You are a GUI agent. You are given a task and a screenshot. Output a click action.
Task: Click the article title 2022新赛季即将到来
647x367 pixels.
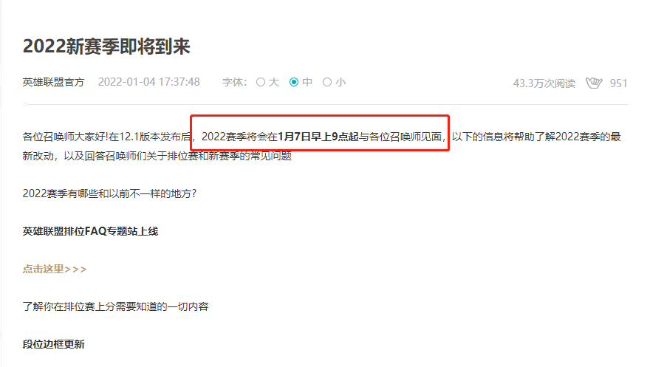106,47
